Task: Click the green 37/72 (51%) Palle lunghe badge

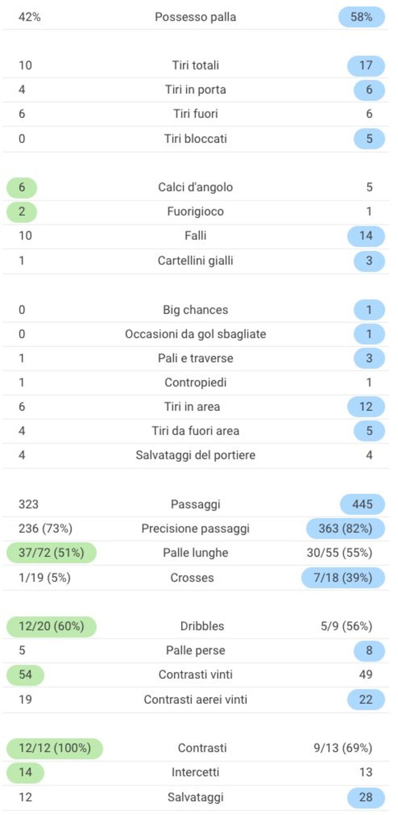Action: pos(51,553)
